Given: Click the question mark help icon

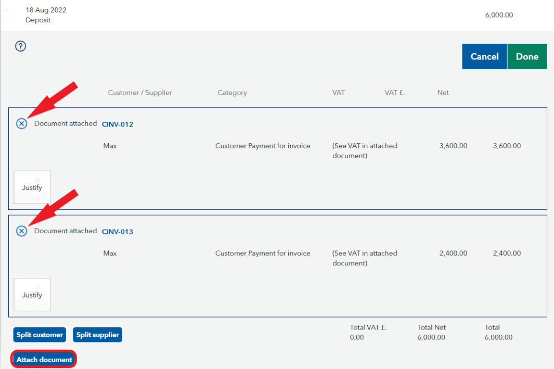Looking at the screenshot, I should (x=21, y=46).
